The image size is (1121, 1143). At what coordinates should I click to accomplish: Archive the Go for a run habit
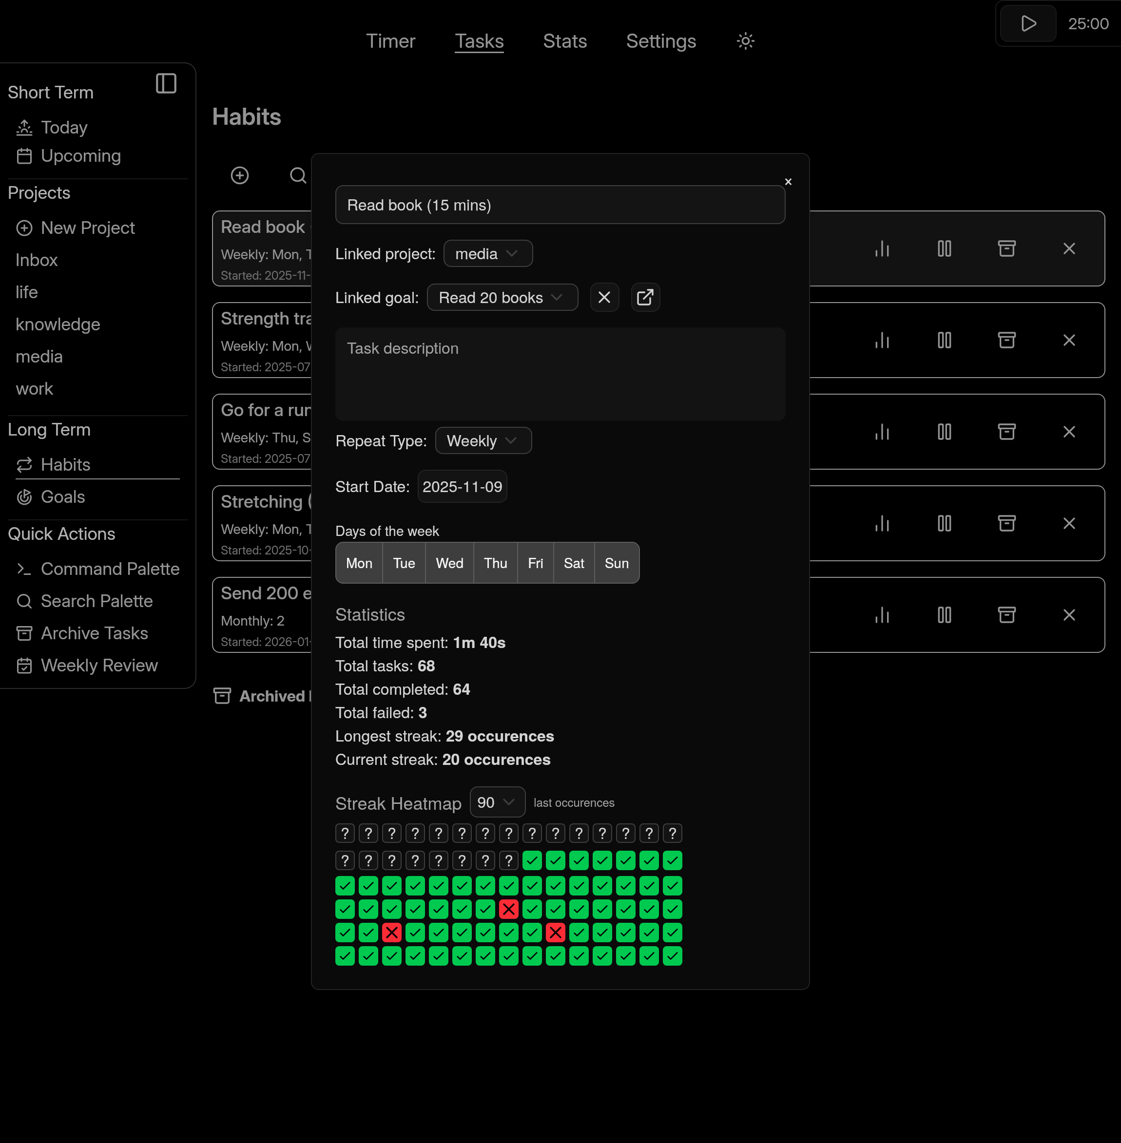point(1007,431)
